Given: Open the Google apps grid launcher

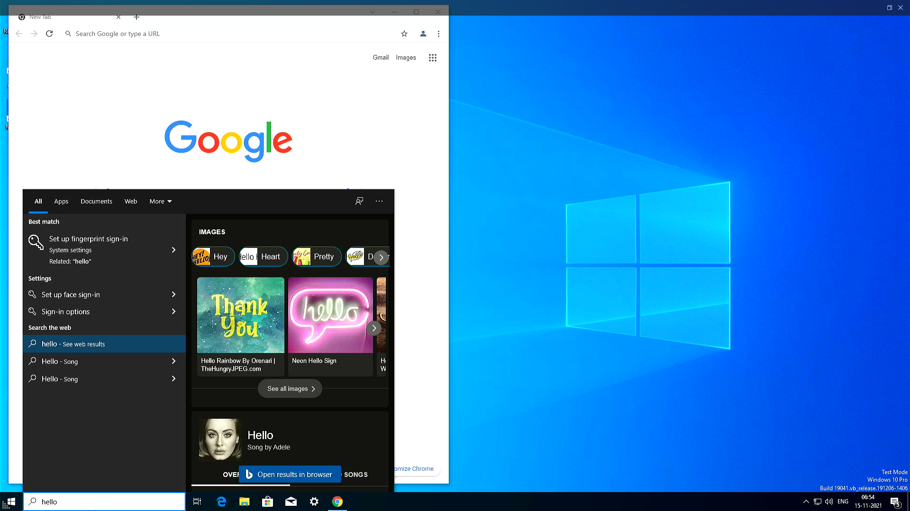Looking at the screenshot, I should 432,57.
